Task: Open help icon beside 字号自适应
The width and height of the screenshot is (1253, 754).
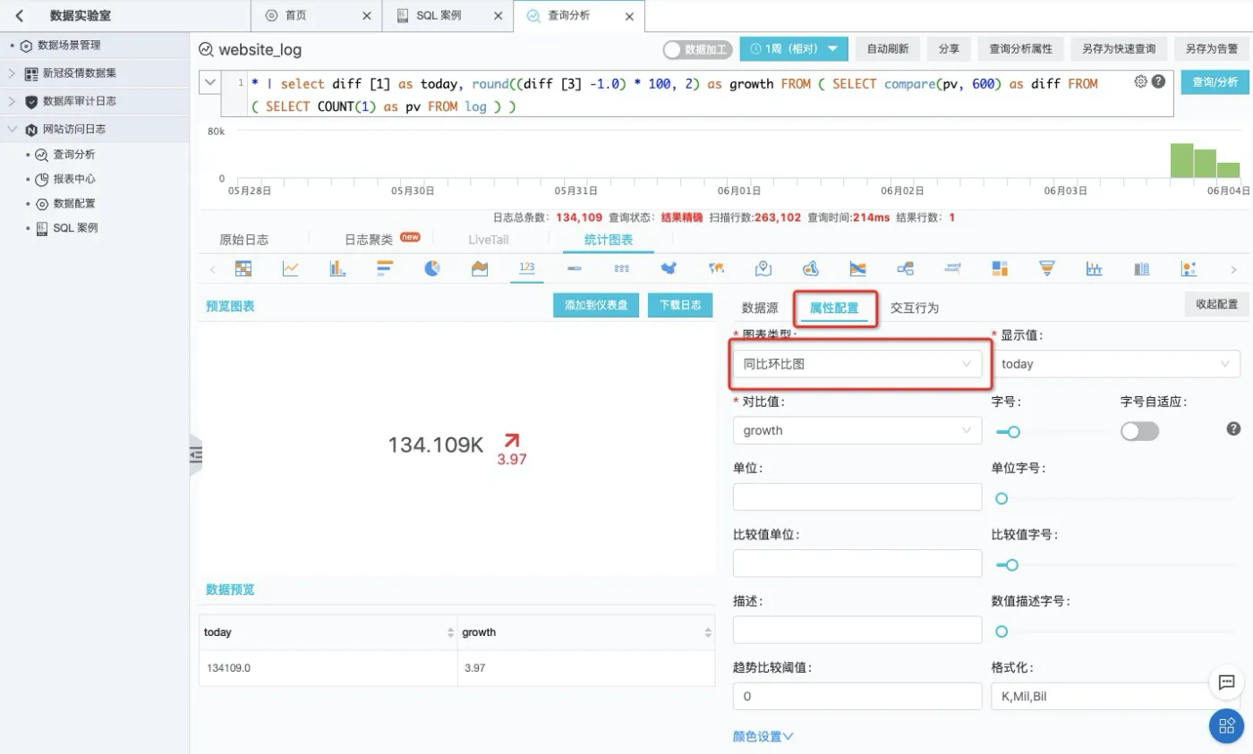Action: [1233, 428]
